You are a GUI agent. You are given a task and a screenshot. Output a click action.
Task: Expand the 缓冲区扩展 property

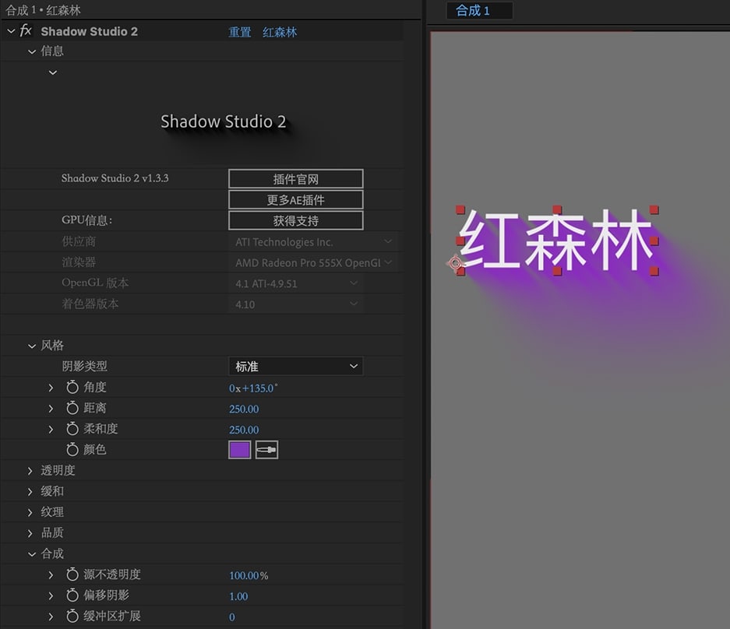point(51,617)
